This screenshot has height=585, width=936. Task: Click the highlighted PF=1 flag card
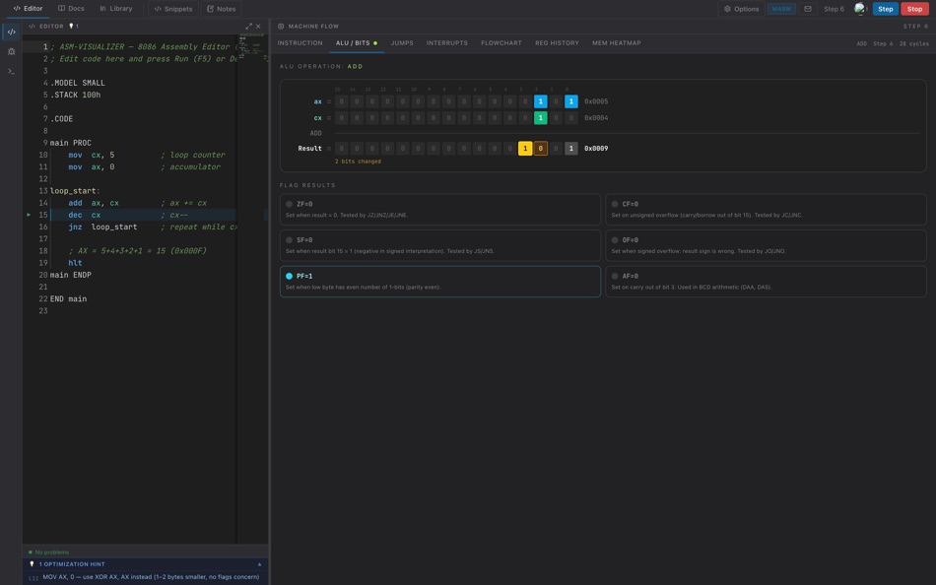440,281
